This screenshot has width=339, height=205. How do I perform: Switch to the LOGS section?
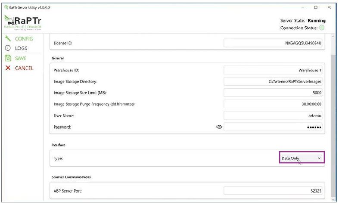[x=21, y=48]
